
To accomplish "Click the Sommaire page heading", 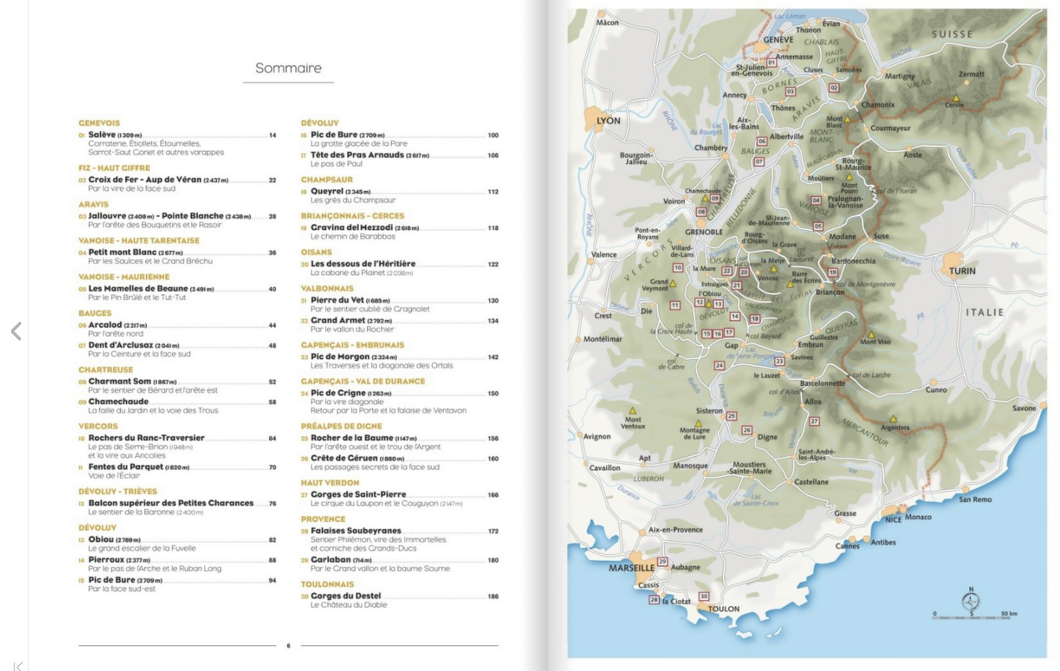I will [x=288, y=68].
